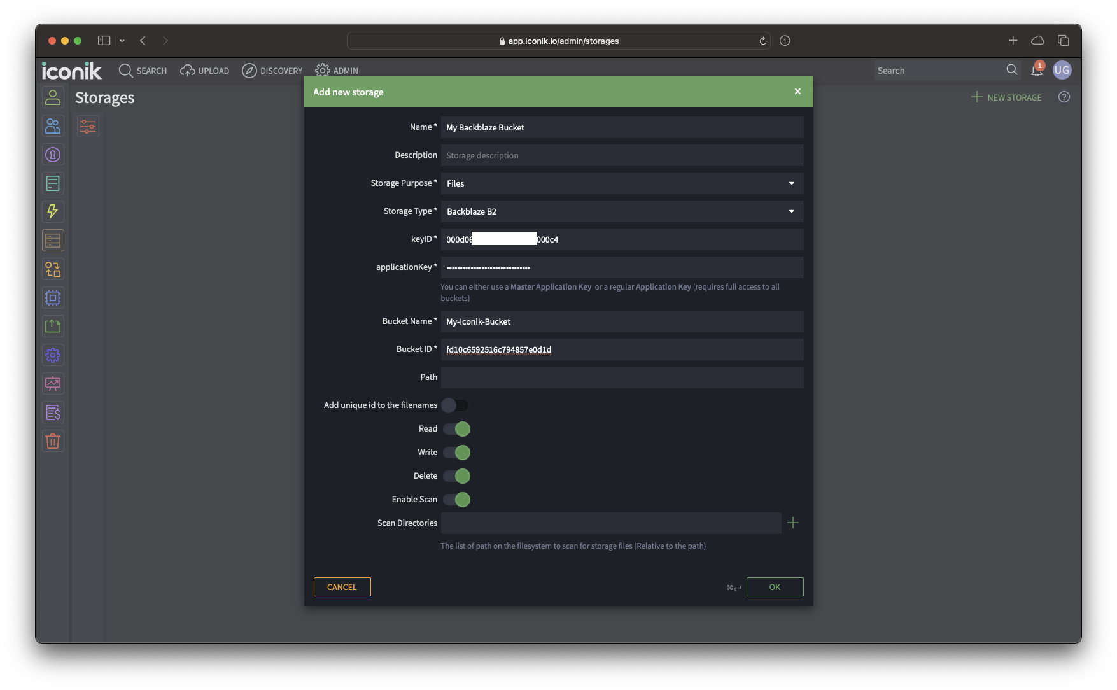1117x690 pixels.
Task: Open Safari tab overview icon
Action: 1063,41
